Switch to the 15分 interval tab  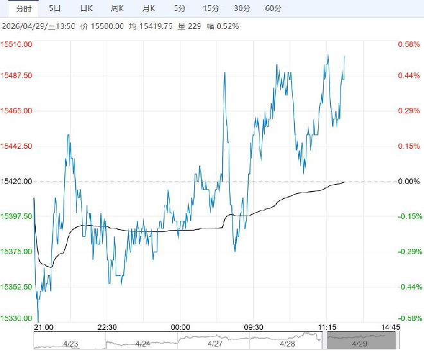pos(211,8)
